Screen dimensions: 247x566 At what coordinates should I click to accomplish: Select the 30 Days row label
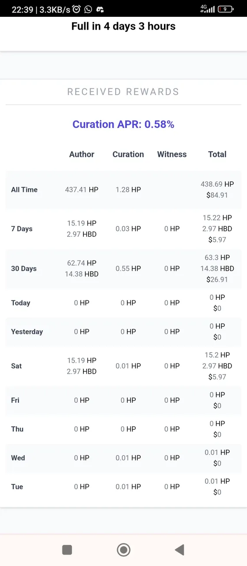24,268
